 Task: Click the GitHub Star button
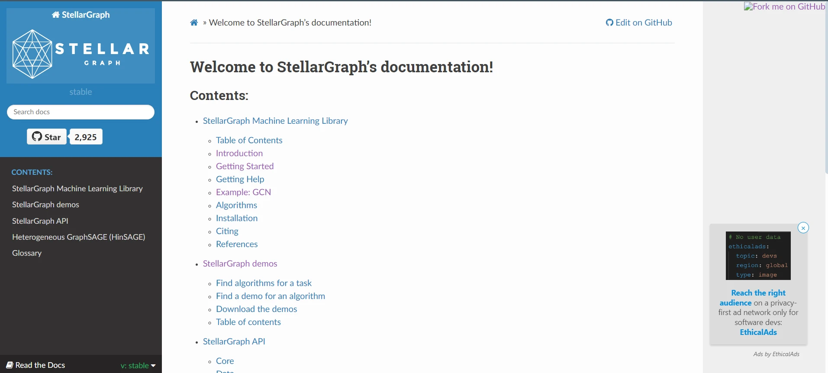coord(47,137)
